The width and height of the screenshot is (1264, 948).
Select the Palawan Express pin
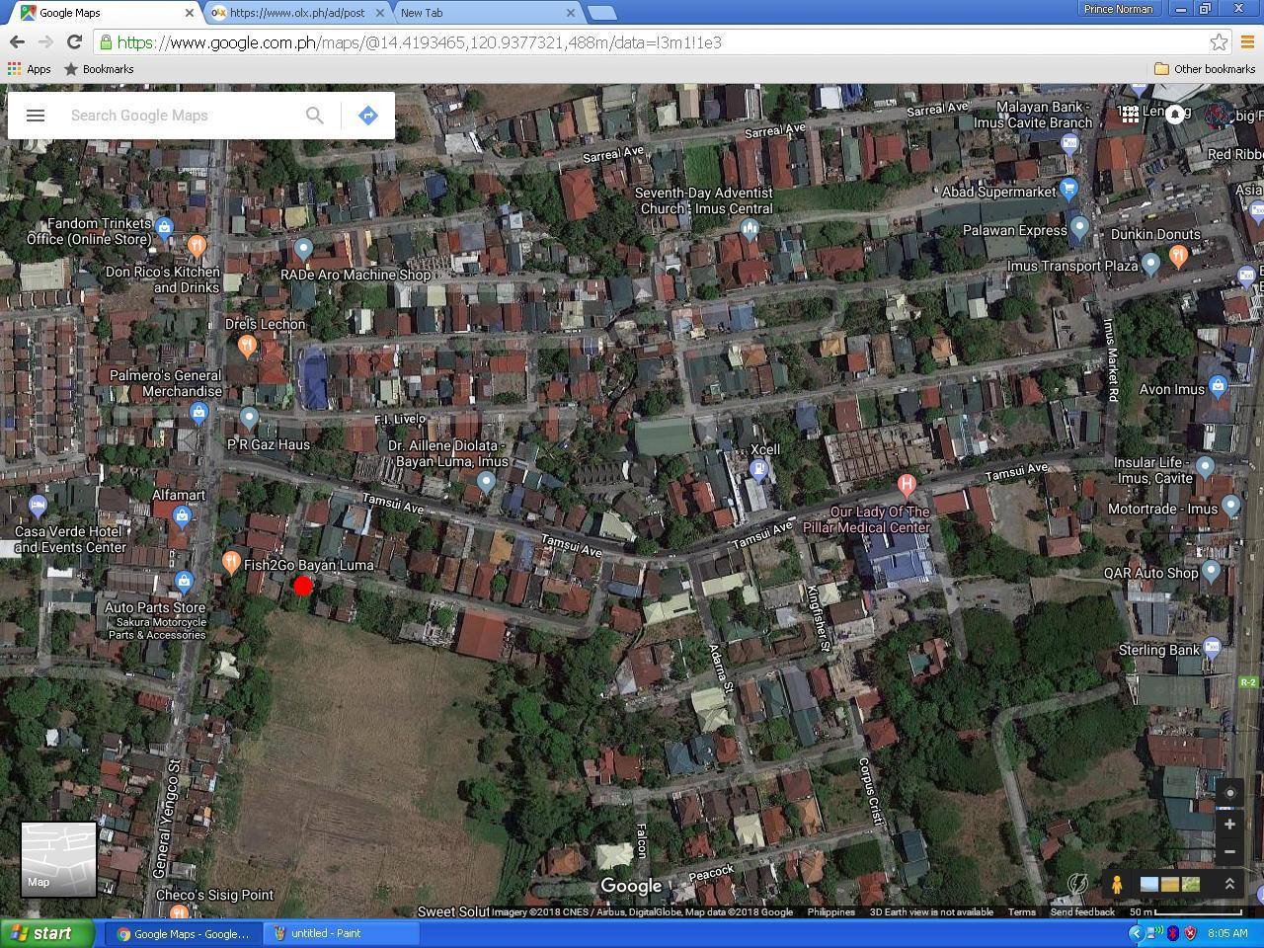click(1079, 228)
